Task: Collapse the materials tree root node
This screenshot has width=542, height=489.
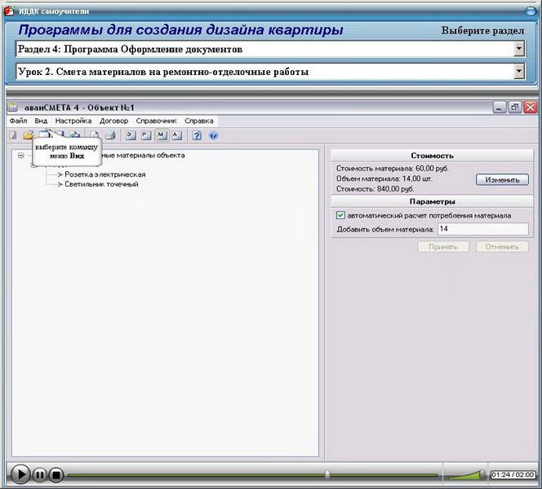Action: [20, 155]
